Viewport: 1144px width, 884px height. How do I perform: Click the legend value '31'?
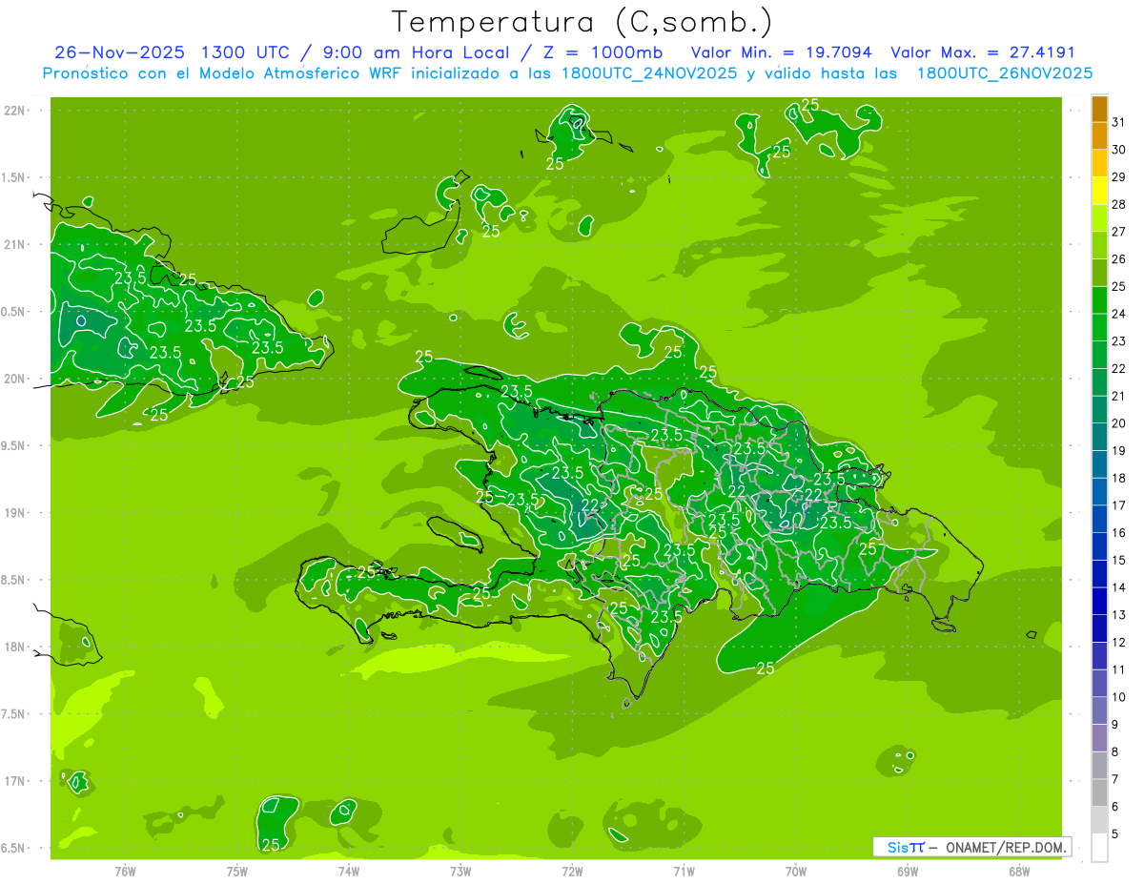(1119, 122)
